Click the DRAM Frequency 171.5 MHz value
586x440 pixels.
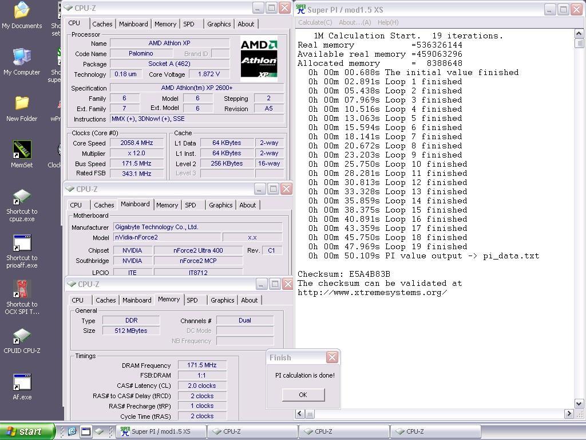coord(202,365)
